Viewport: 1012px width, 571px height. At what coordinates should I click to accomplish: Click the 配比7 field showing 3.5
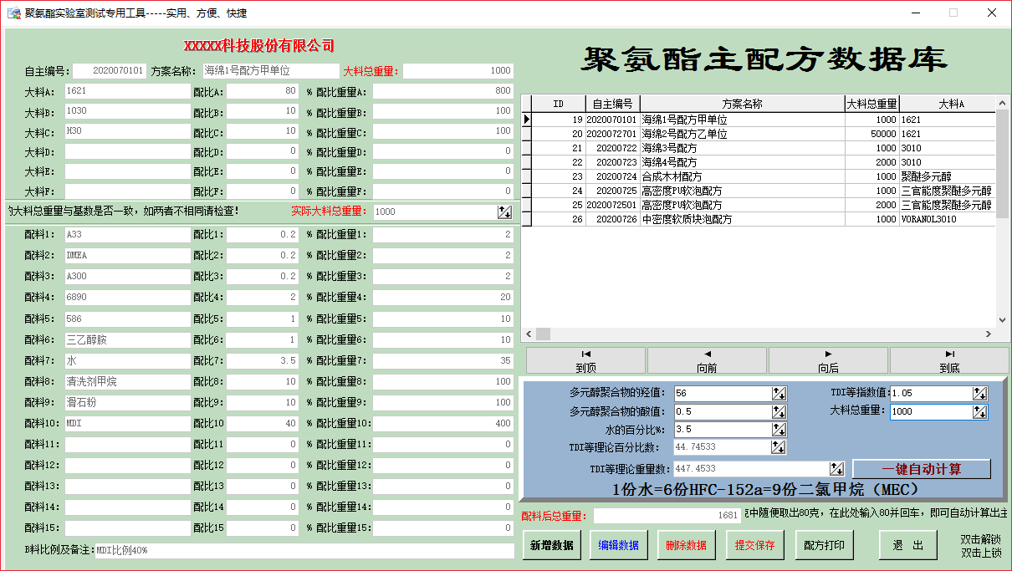(x=263, y=361)
